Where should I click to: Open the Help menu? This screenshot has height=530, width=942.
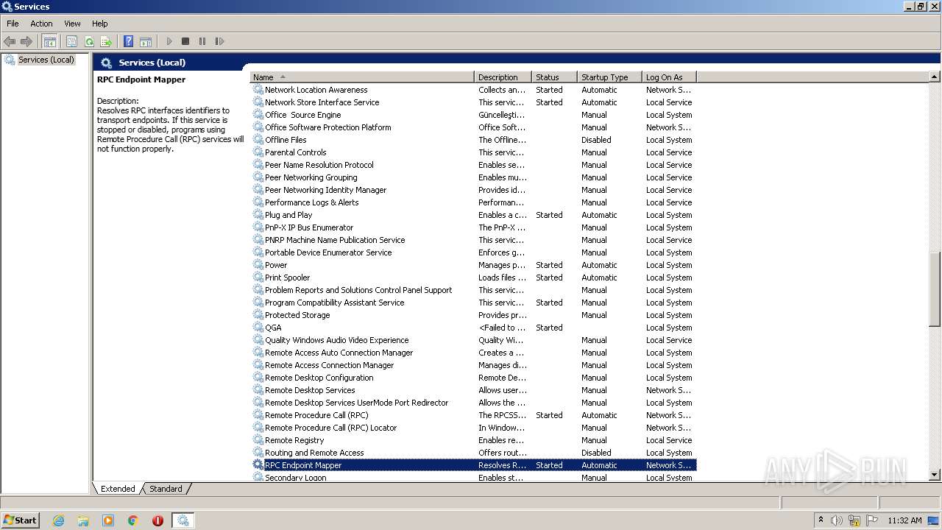100,24
